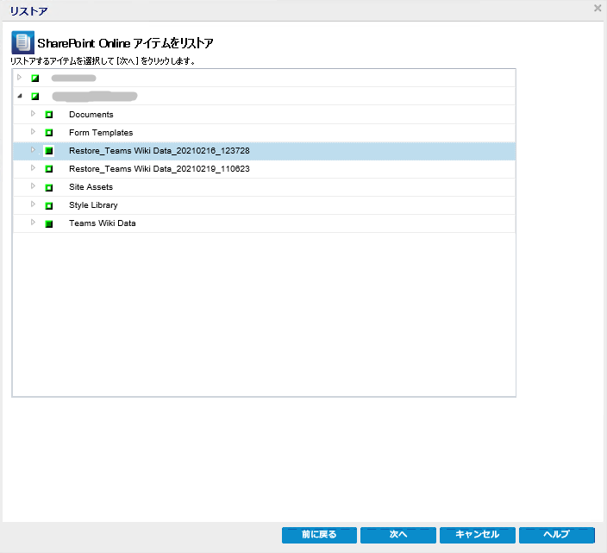Collapse the second blurred site node
The image size is (607, 553).
click(20, 96)
